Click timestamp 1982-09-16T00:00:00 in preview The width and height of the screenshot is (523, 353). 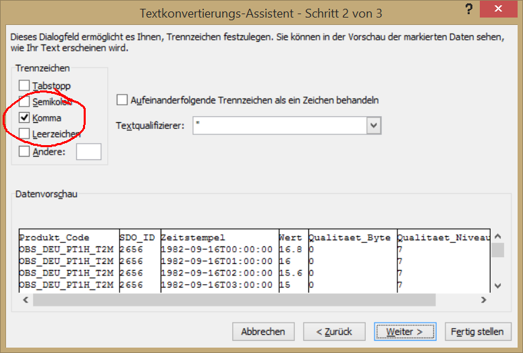tap(217, 250)
